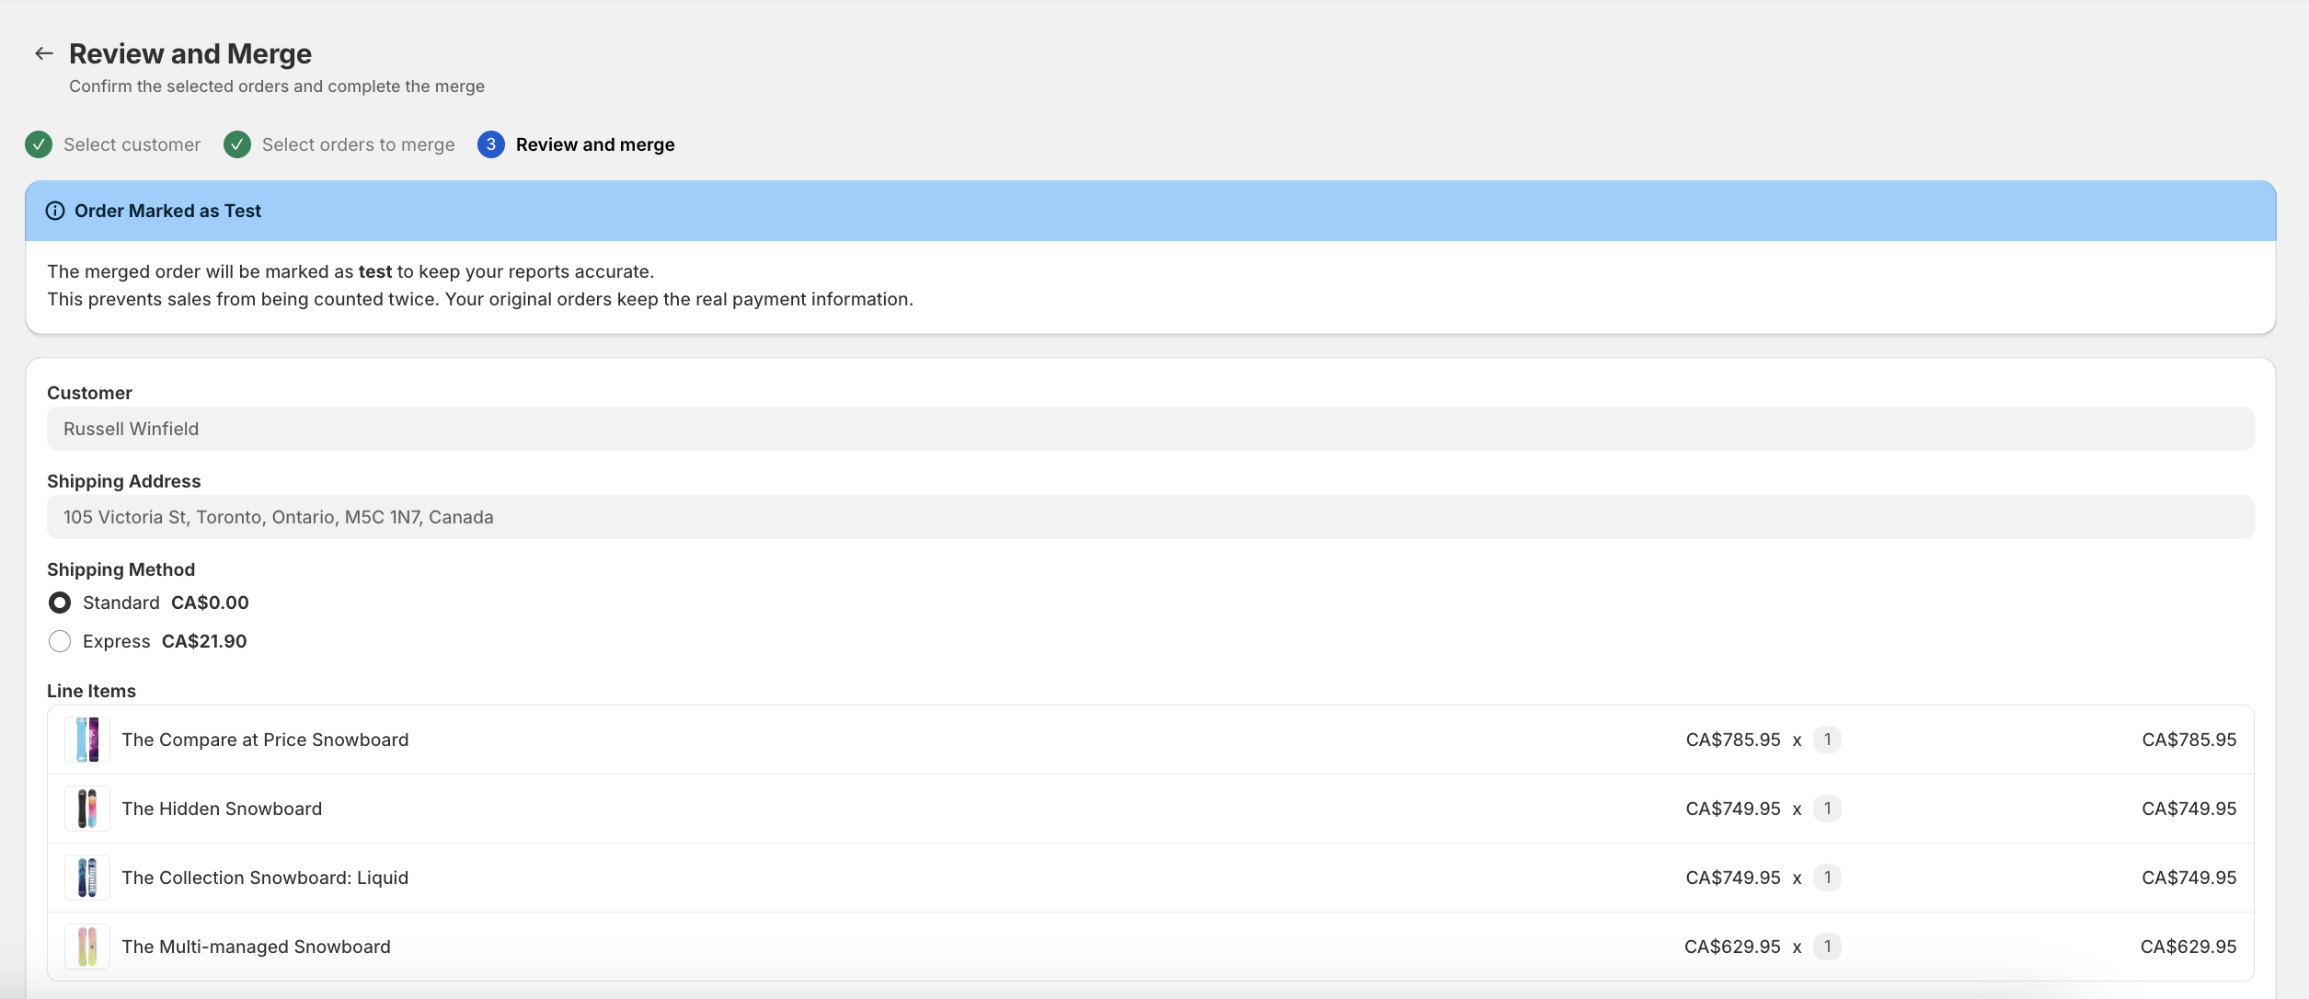2309x999 pixels.
Task: Open The Compare at Price Snowboard thumbnail
Action: coord(87,740)
